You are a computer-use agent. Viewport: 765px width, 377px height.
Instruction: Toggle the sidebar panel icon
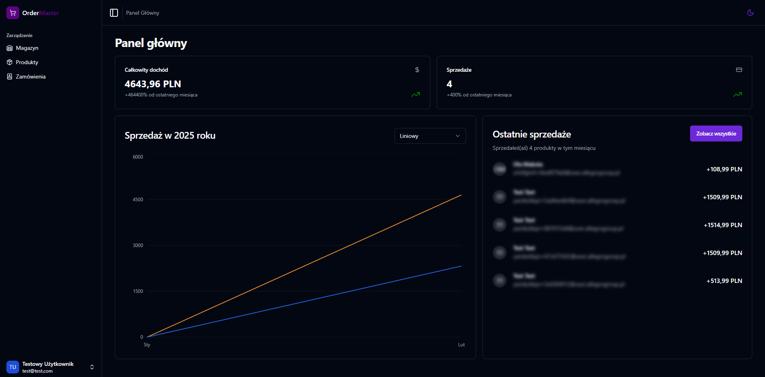pos(114,13)
